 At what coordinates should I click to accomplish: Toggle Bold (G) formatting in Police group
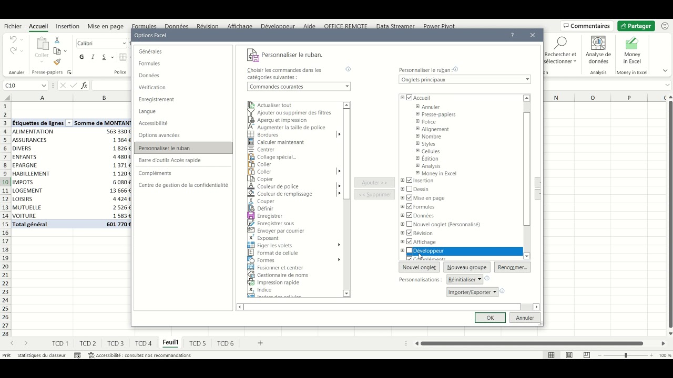[81, 57]
